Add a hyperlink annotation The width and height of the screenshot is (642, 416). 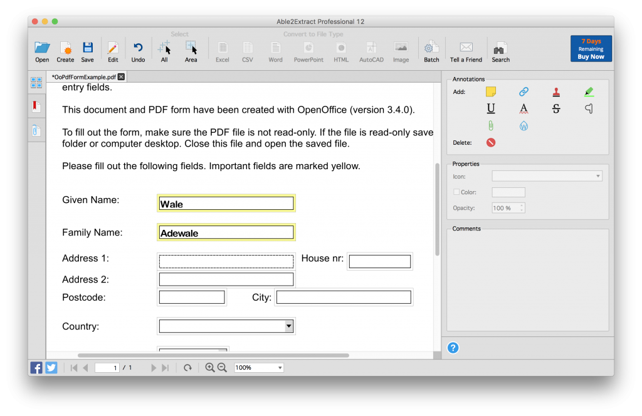[x=524, y=91]
